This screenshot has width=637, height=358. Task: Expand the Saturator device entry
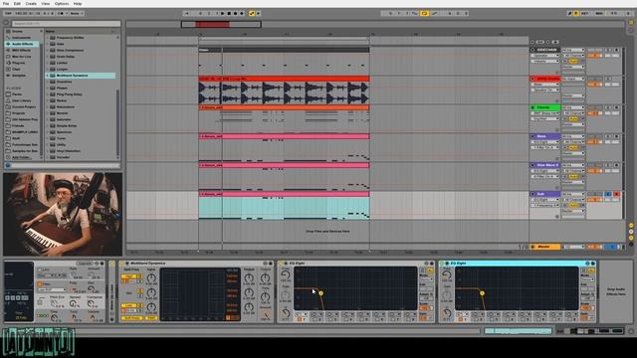click(47, 119)
